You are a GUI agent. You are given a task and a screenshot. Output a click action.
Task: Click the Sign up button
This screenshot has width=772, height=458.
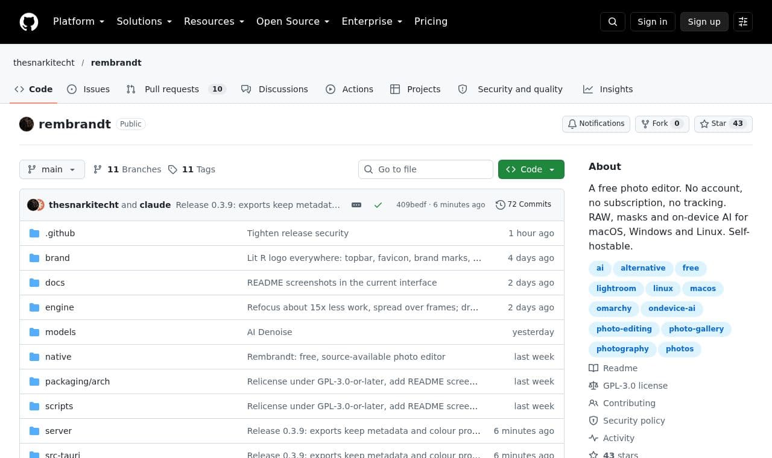coord(704,22)
